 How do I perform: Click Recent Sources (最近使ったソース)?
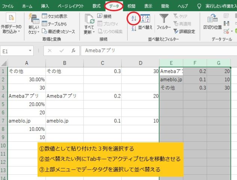[58, 31]
